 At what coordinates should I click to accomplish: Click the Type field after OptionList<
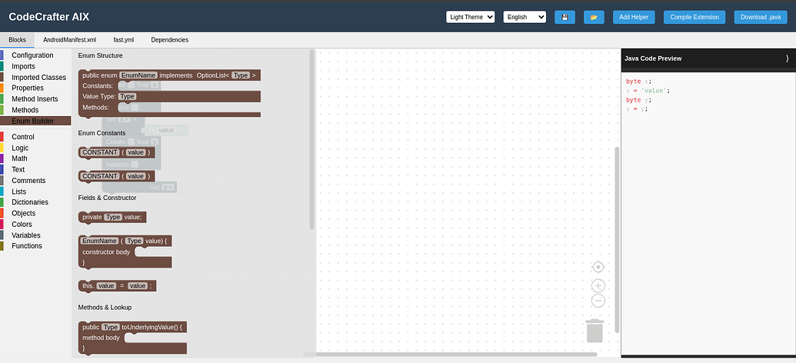coord(241,75)
